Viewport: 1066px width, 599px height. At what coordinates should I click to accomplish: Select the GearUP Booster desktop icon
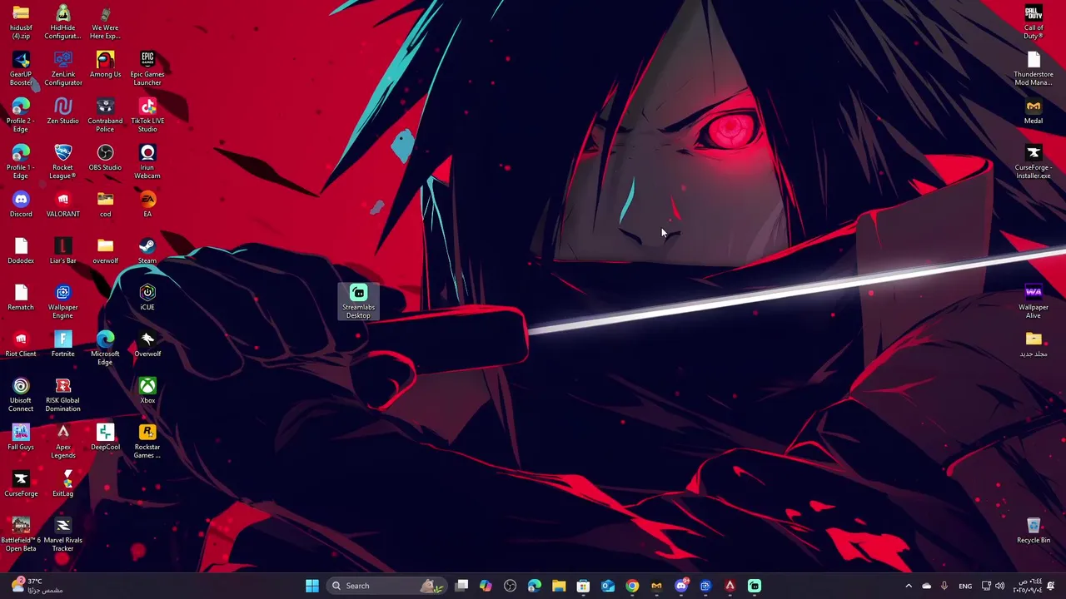tap(21, 69)
